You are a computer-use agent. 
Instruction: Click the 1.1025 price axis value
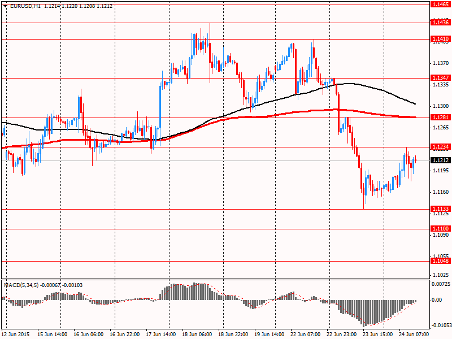441,275
